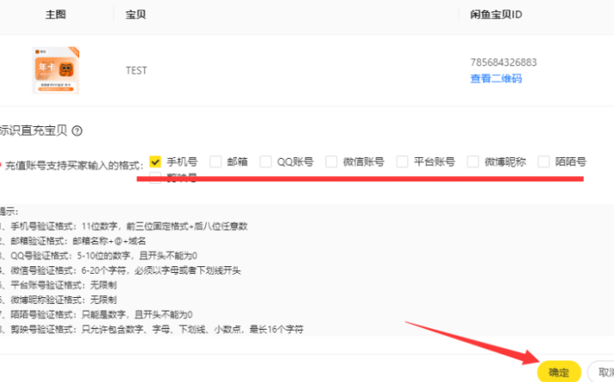Open the 查看二维码 link
Screen dimensions: 614x382
coord(495,79)
